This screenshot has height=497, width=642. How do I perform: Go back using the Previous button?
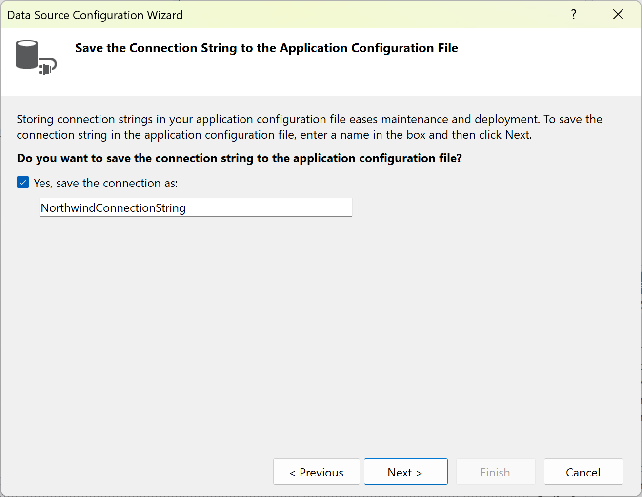point(316,472)
